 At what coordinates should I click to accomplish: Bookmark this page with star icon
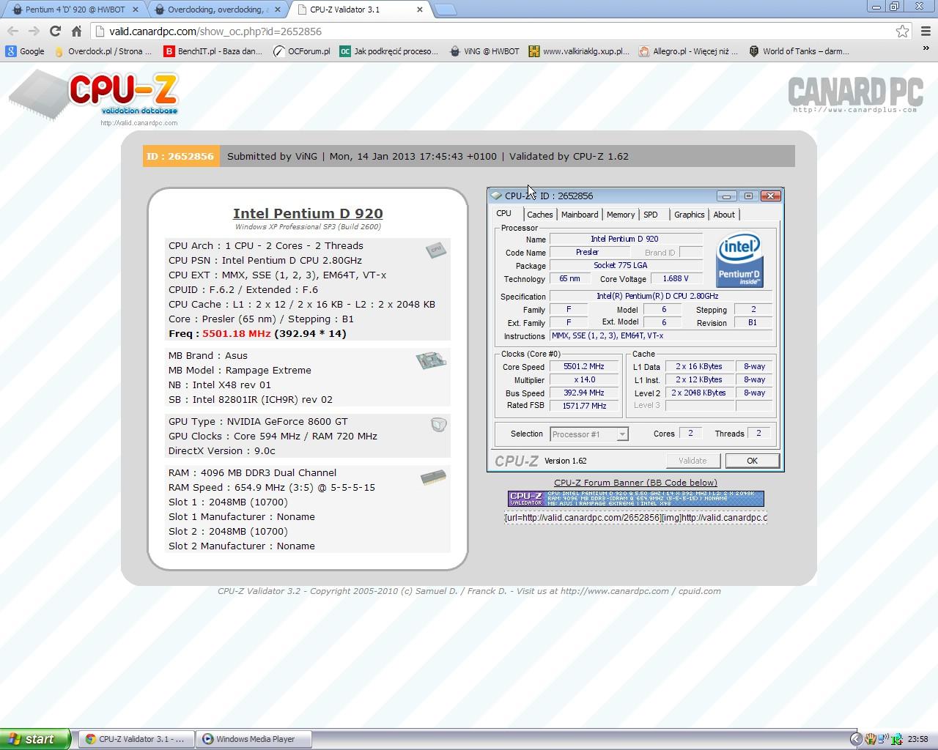(903, 31)
